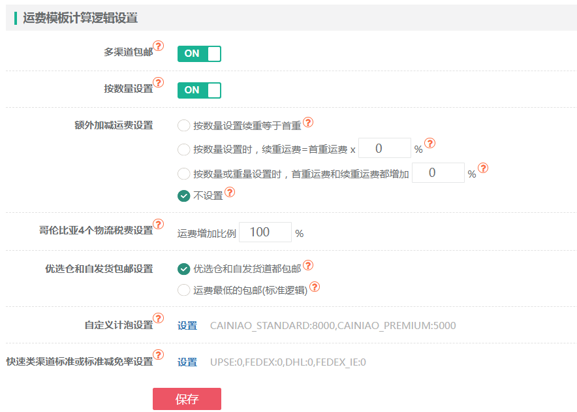Toggle the 多渠道包邮 ON switch
The width and height of the screenshot is (577, 412).
(199, 54)
